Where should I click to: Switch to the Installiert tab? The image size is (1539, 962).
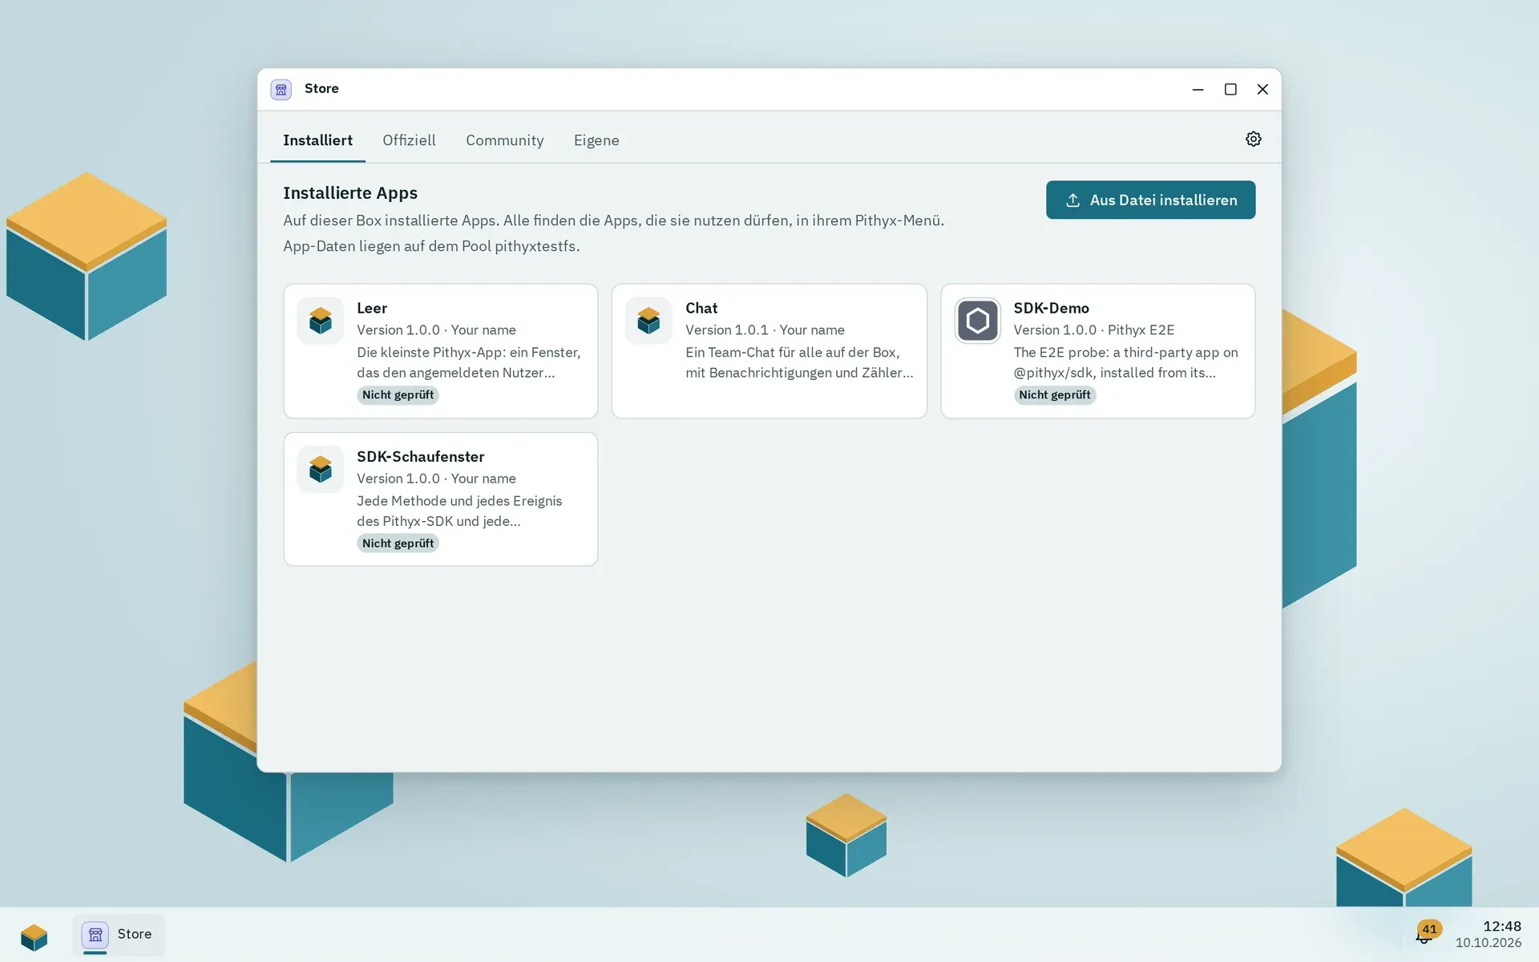[317, 140]
